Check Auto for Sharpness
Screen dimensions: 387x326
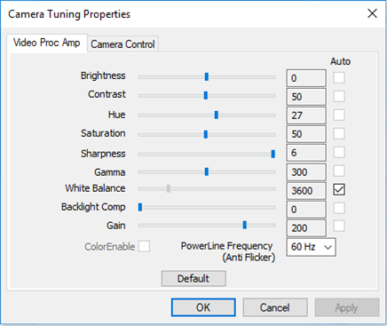339,153
